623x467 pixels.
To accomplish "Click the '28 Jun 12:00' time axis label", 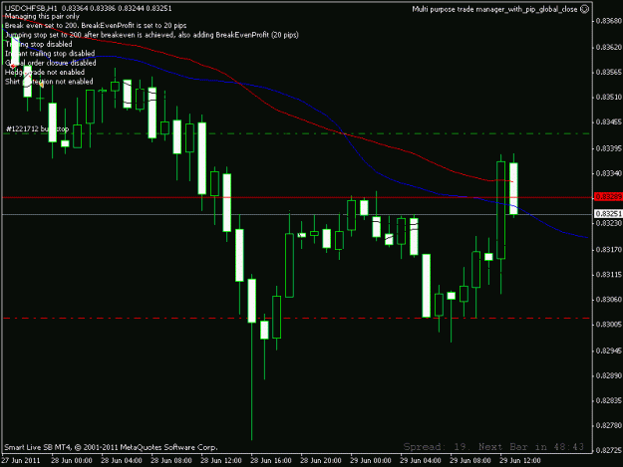I will coord(221,461).
